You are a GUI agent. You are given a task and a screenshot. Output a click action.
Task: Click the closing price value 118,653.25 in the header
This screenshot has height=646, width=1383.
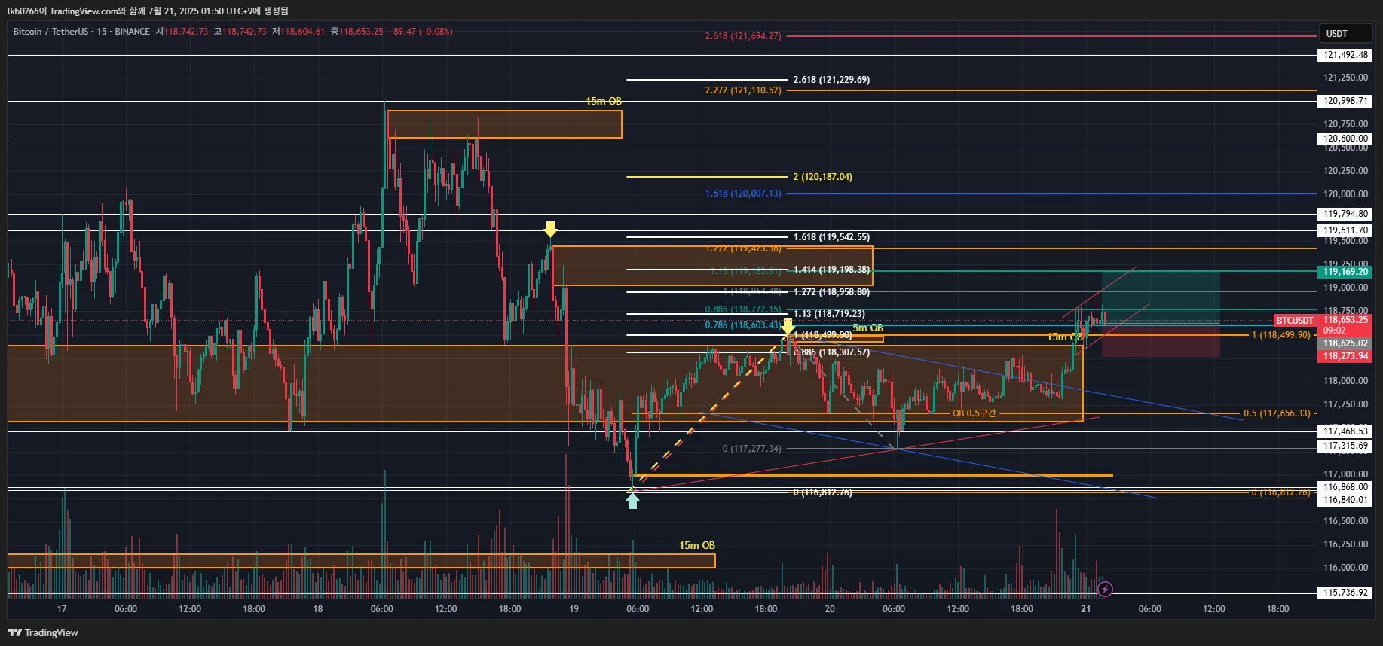[361, 32]
